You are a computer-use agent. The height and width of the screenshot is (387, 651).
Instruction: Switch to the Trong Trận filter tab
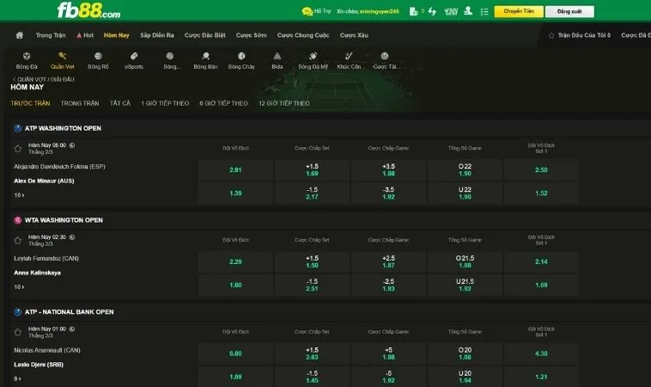click(80, 103)
